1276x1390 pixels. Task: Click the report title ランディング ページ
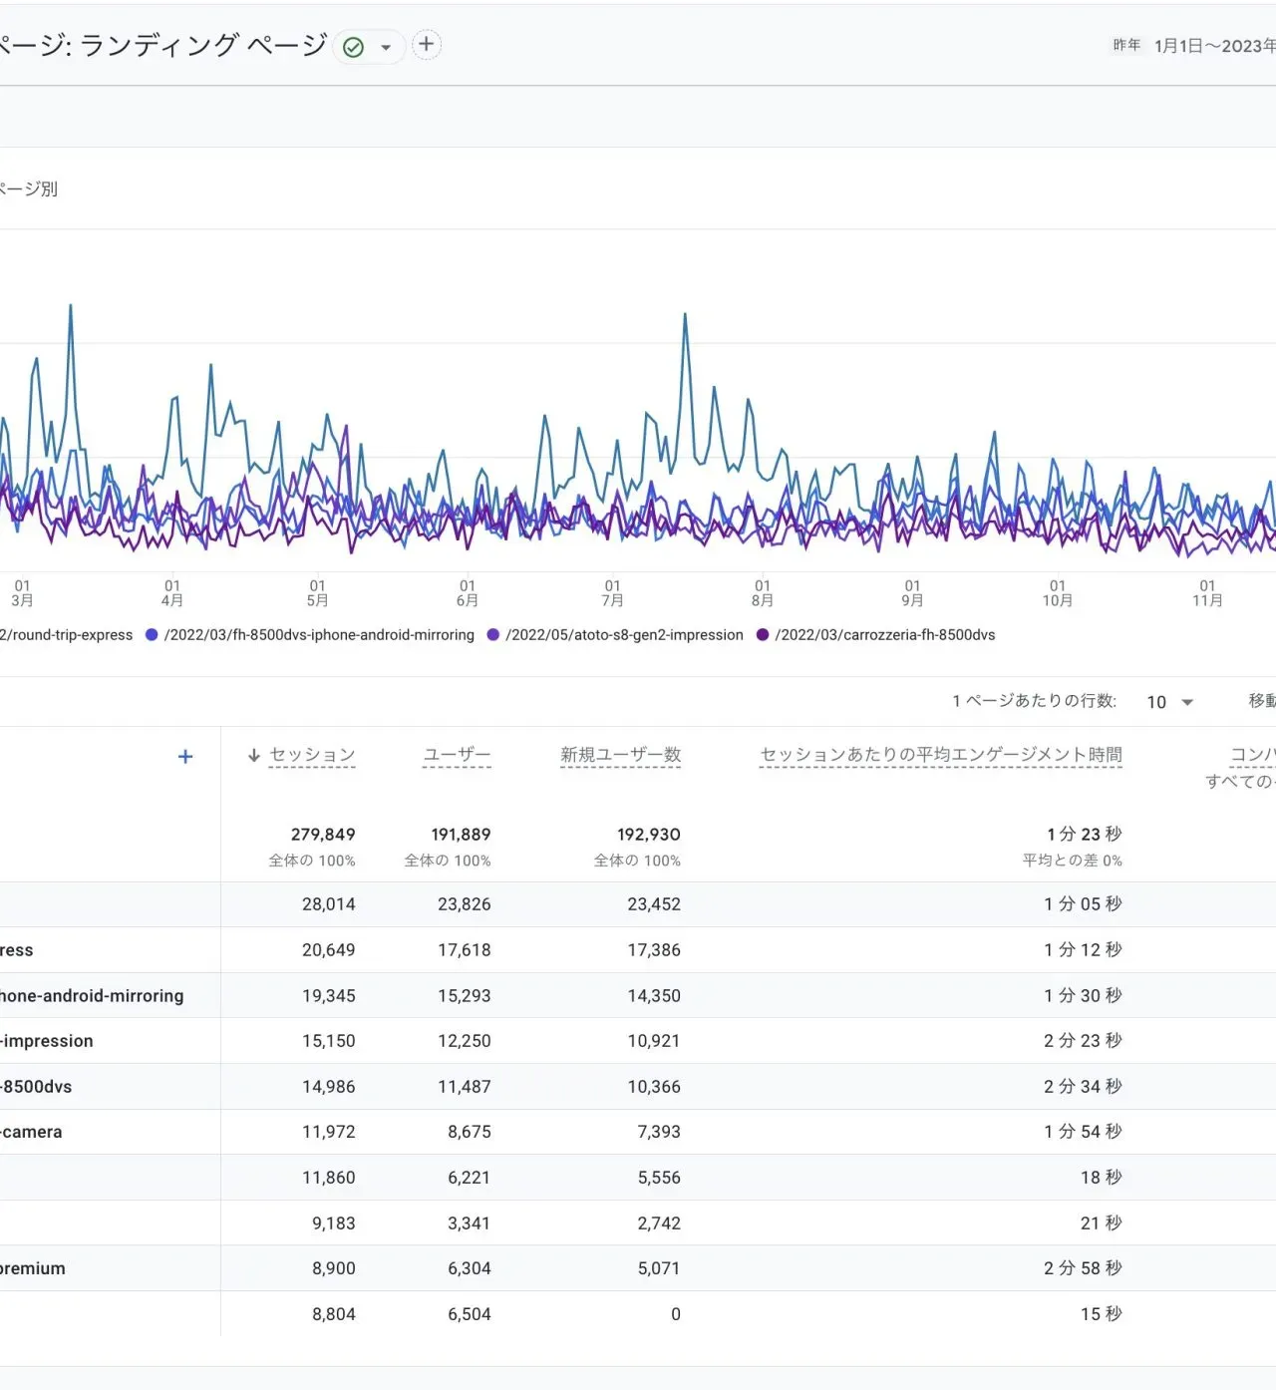click(x=203, y=45)
